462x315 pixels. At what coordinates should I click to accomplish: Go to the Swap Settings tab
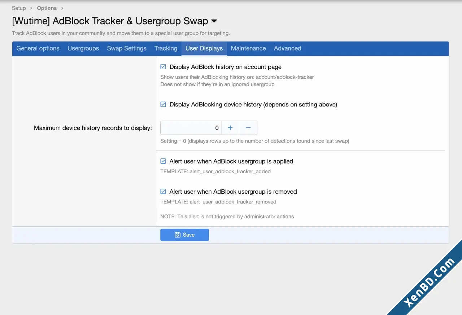point(127,48)
